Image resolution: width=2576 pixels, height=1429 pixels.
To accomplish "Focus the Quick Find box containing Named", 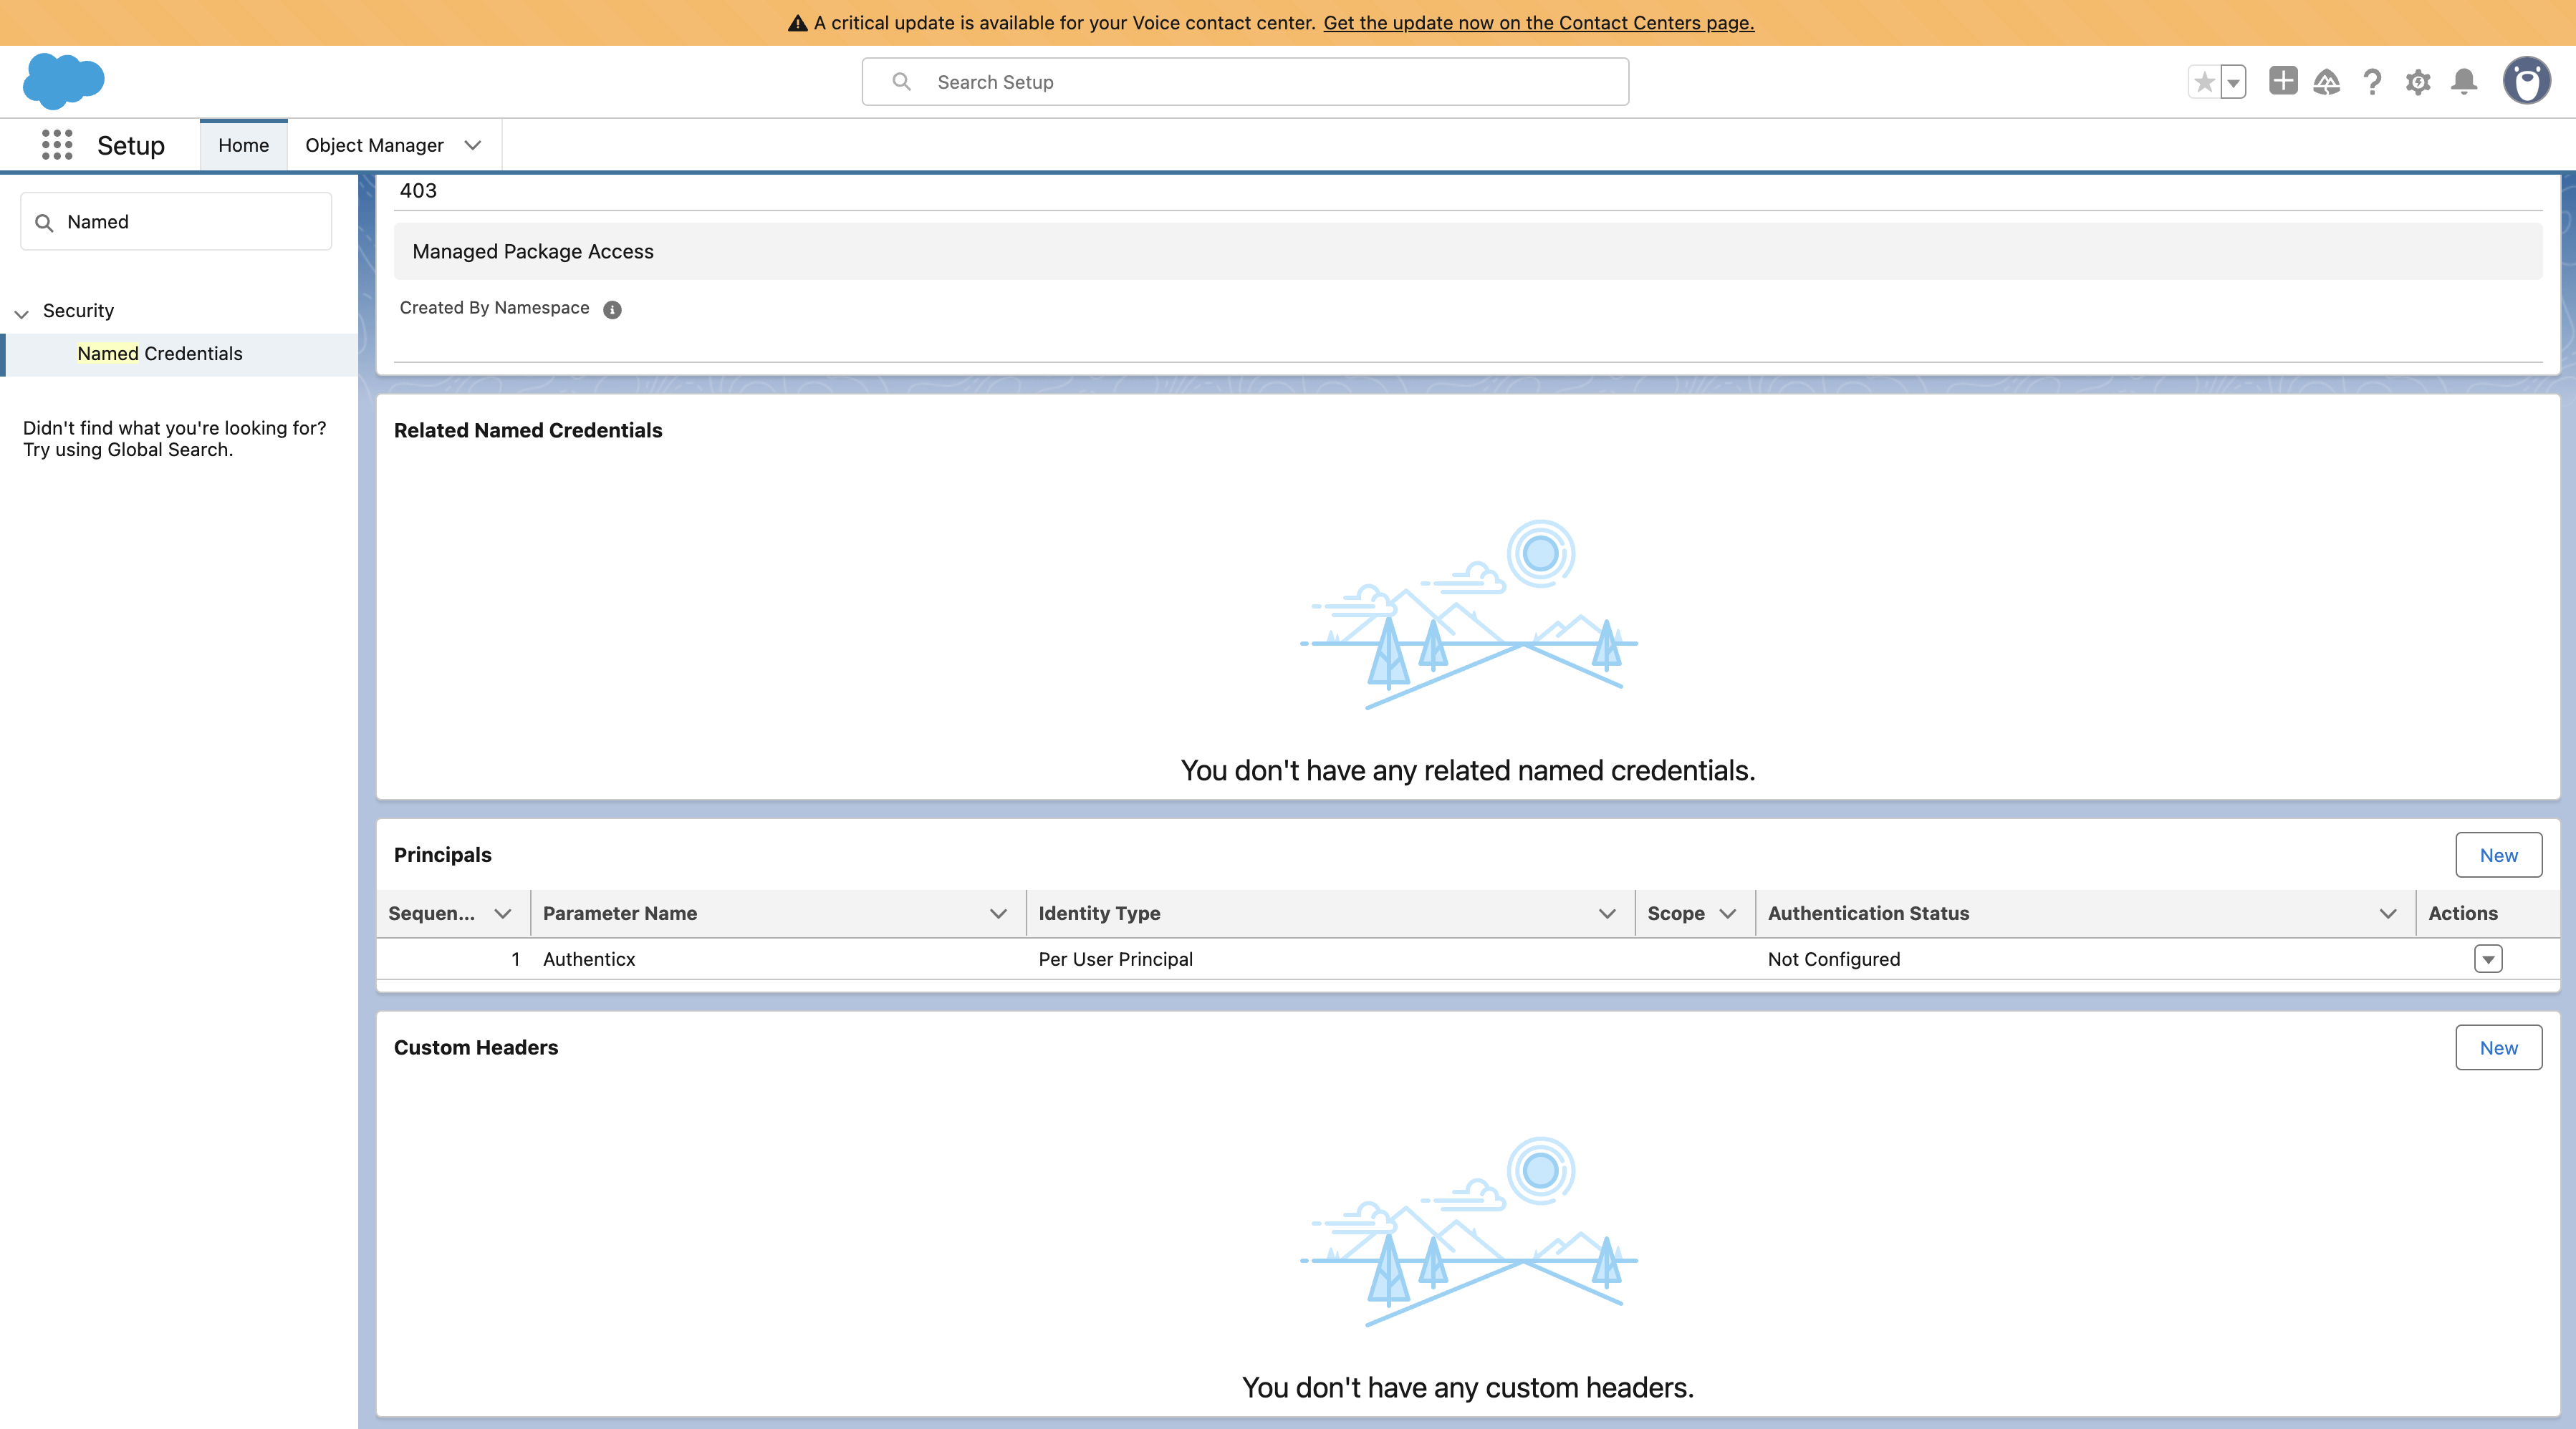I will [x=176, y=222].
